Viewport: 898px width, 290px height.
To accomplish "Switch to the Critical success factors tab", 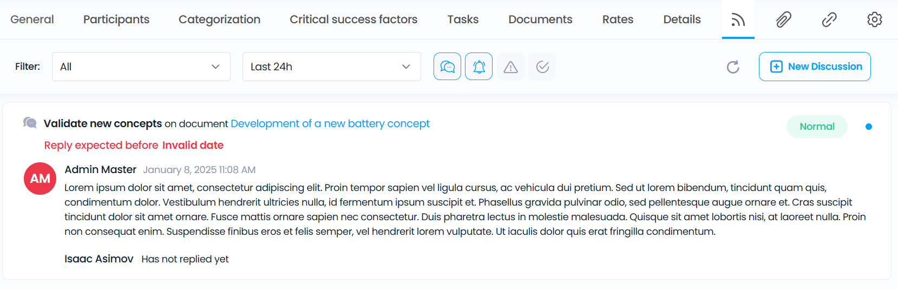I will click(353, 19).
